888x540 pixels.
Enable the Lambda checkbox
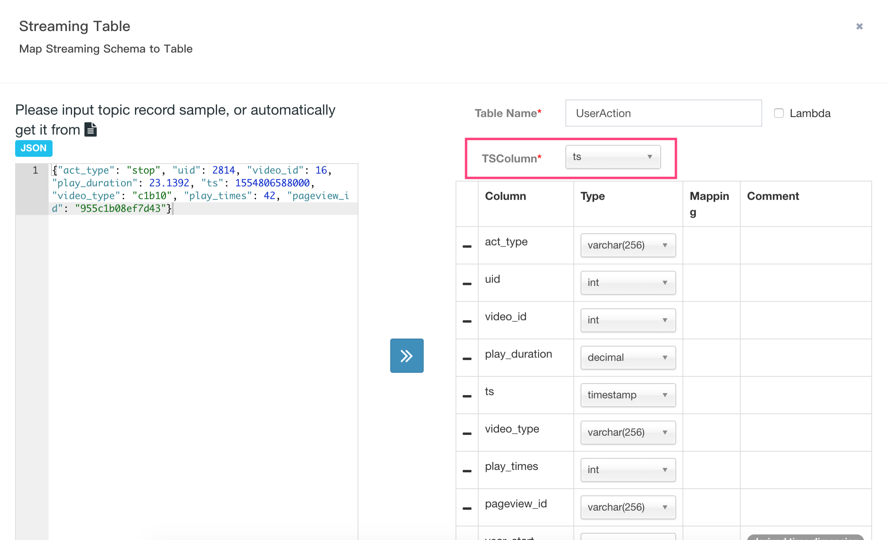point(779,113)
